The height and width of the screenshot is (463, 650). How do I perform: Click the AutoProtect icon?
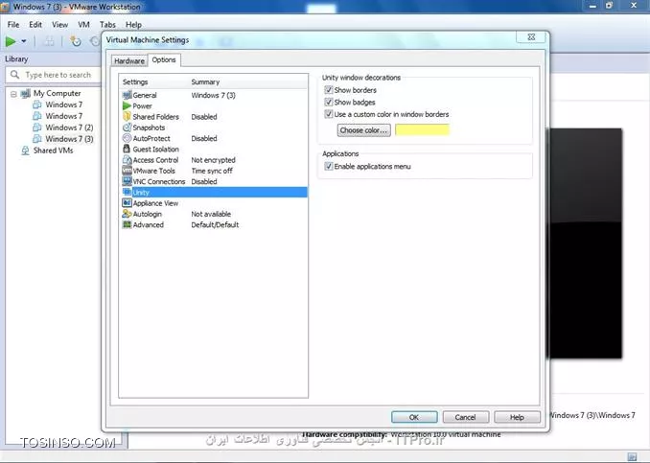click(127, 138)
